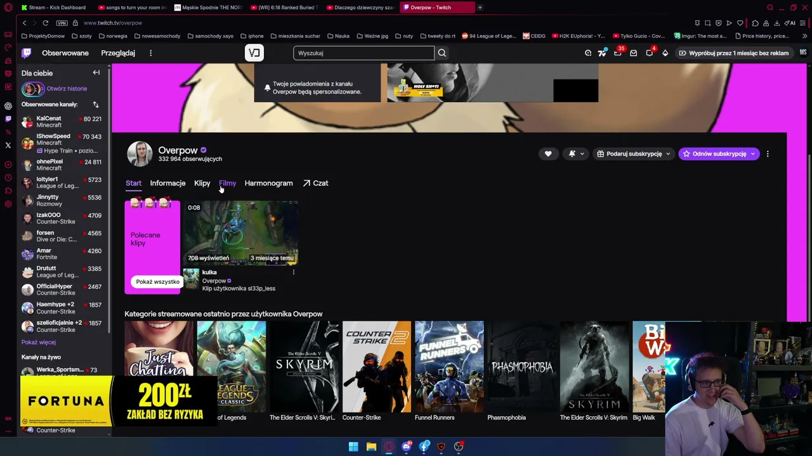This screenshot has width=812, height=456.
Task: Open the Just Chatting category cover
Action: click(x=159, y=367)
